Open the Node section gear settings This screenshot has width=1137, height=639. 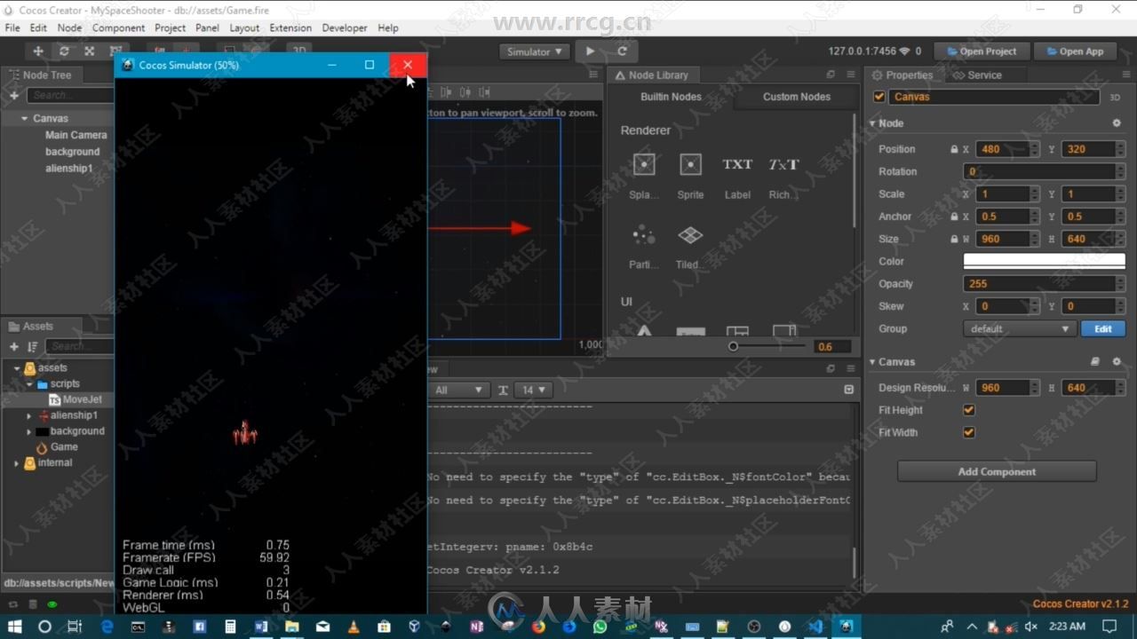click(x=1117, y=123)
